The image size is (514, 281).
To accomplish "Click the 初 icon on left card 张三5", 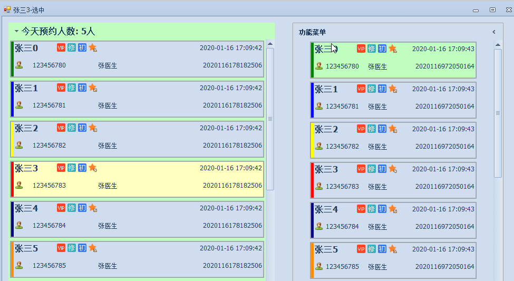I will click(x=82, y=248).
